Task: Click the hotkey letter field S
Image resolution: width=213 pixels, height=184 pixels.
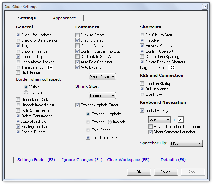Action: tap(181, 120)
